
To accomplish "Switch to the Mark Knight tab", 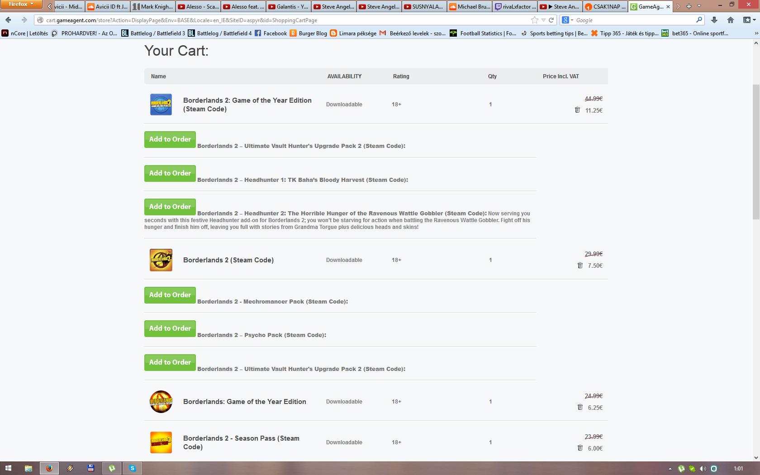I will pos(152,6).
